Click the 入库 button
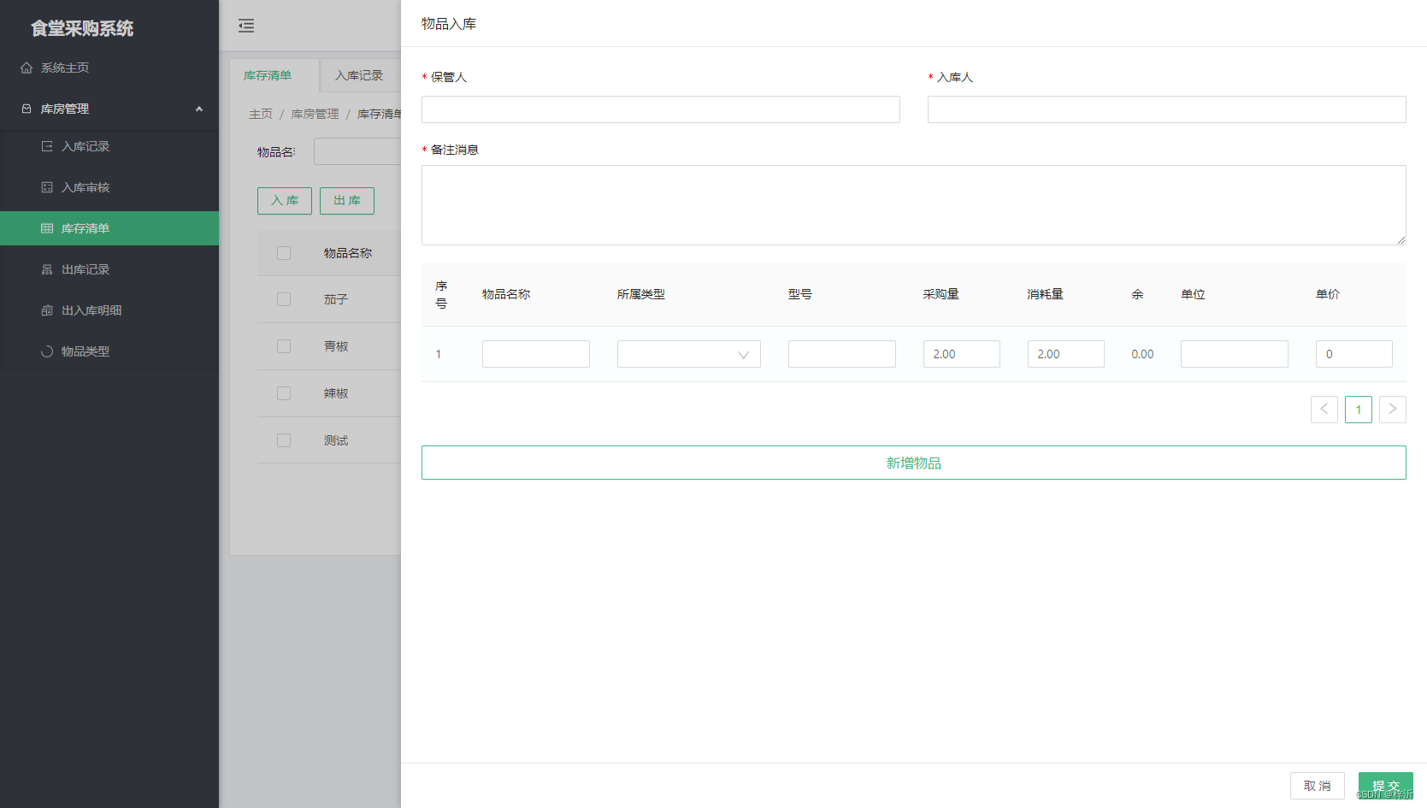 click(285, 200)
